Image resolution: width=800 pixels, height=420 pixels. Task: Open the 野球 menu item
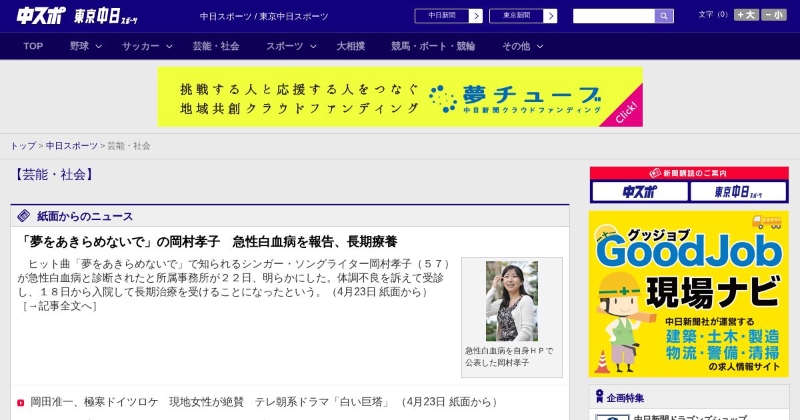[79, 46]
